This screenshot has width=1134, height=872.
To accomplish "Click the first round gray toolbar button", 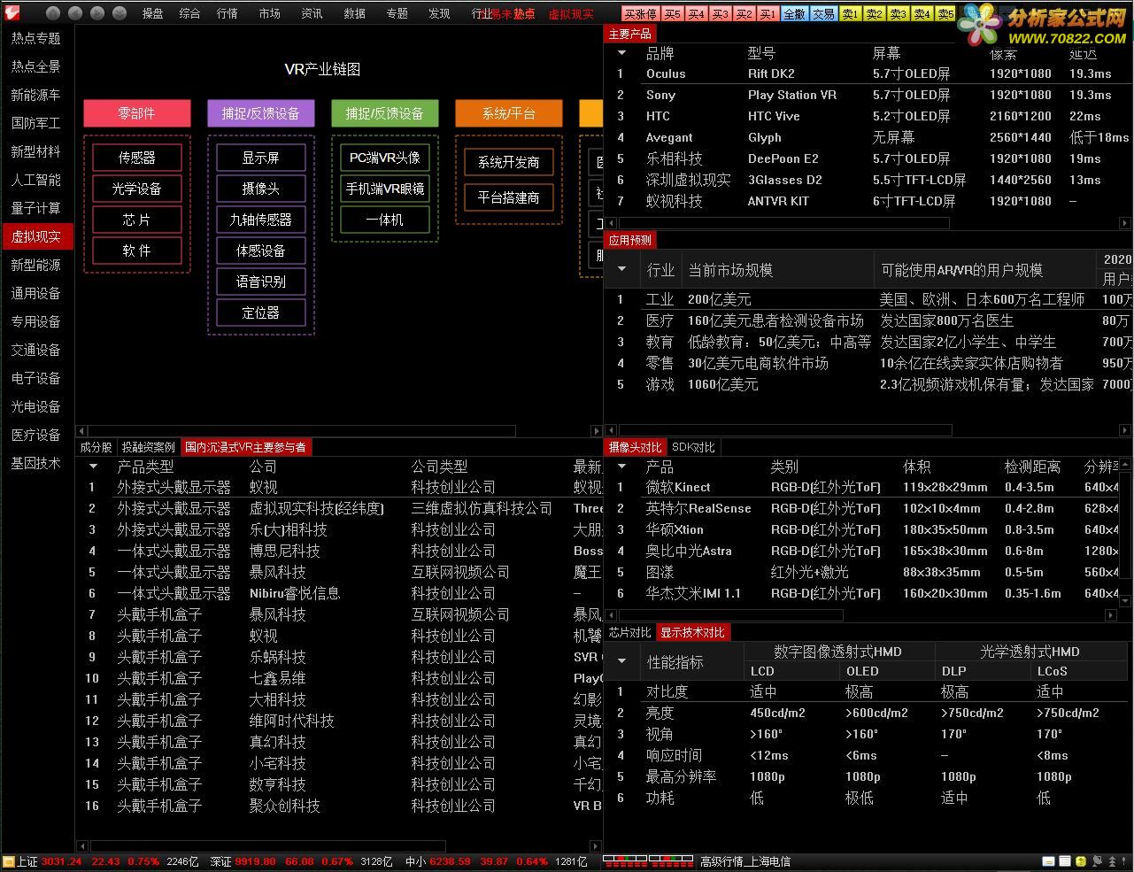I will click(x=53, y=13).
